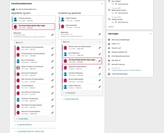Click the Mulige dubletter people icon

pos(109,52)
